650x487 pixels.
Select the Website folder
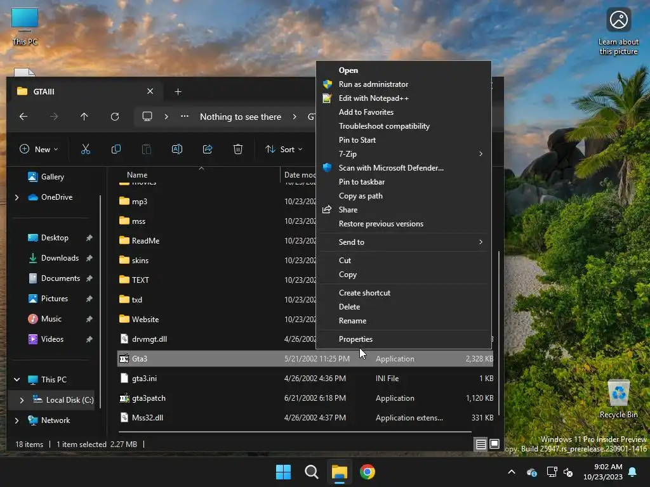pos(145,320)
